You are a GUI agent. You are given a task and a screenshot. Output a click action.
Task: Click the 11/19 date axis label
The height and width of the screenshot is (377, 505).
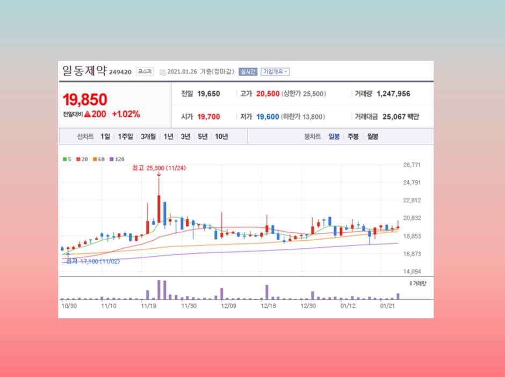(x=149, y=306)
